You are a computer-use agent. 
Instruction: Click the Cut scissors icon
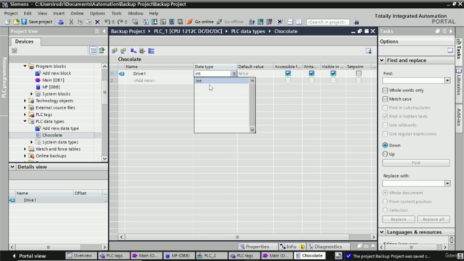[71, 22]
